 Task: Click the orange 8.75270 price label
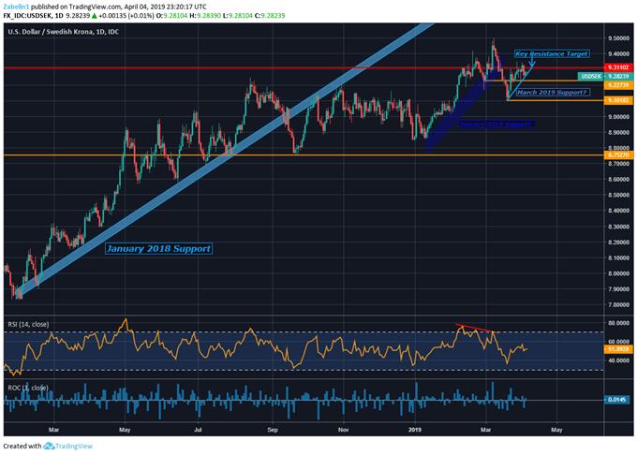pyautogui.click(x=618, y=155)
